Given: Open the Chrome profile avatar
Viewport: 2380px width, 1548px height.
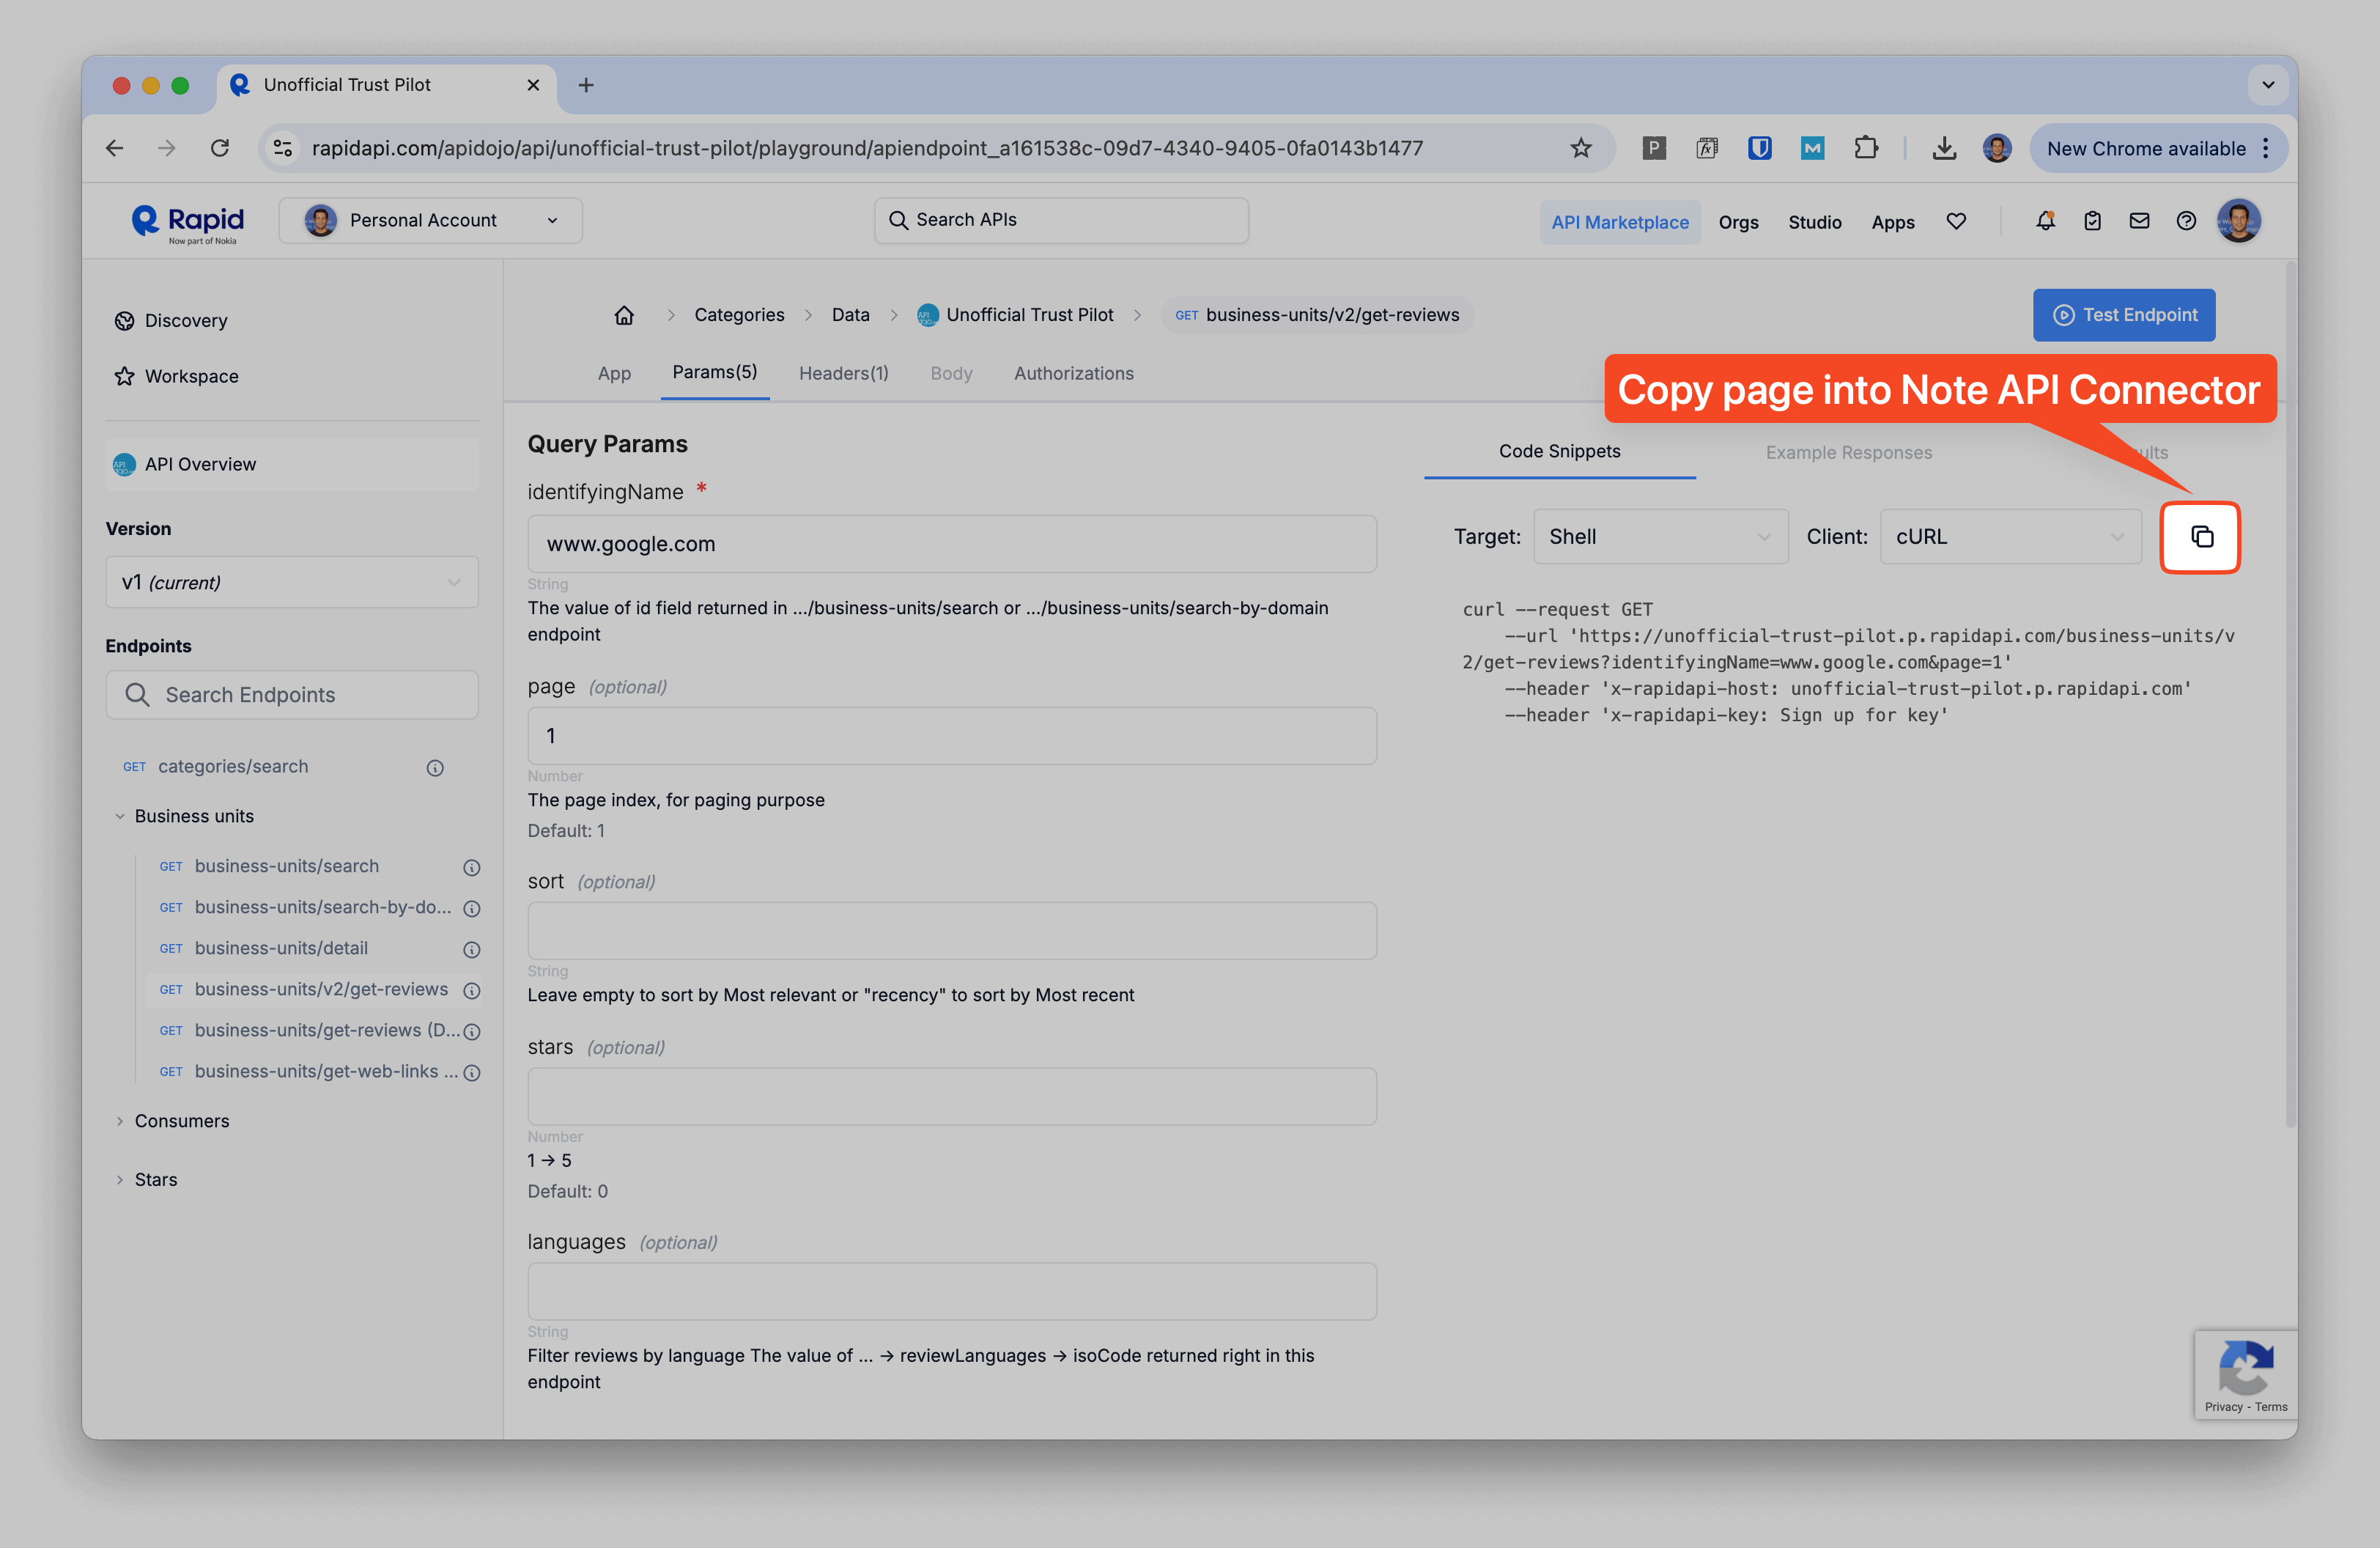Looking at the screenshot, I should pos(1997,148).
